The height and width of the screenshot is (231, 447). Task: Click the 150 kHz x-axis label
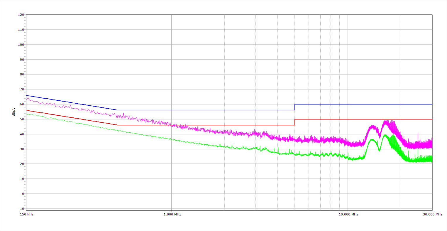[x=27, y=214]
